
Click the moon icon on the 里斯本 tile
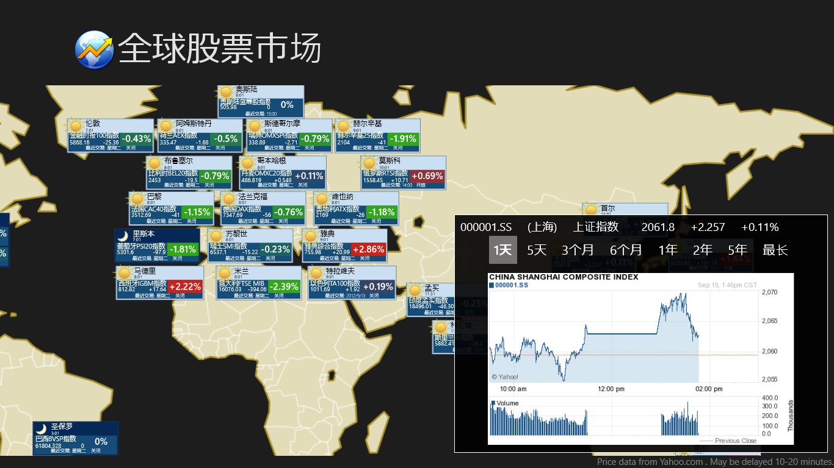123,235
